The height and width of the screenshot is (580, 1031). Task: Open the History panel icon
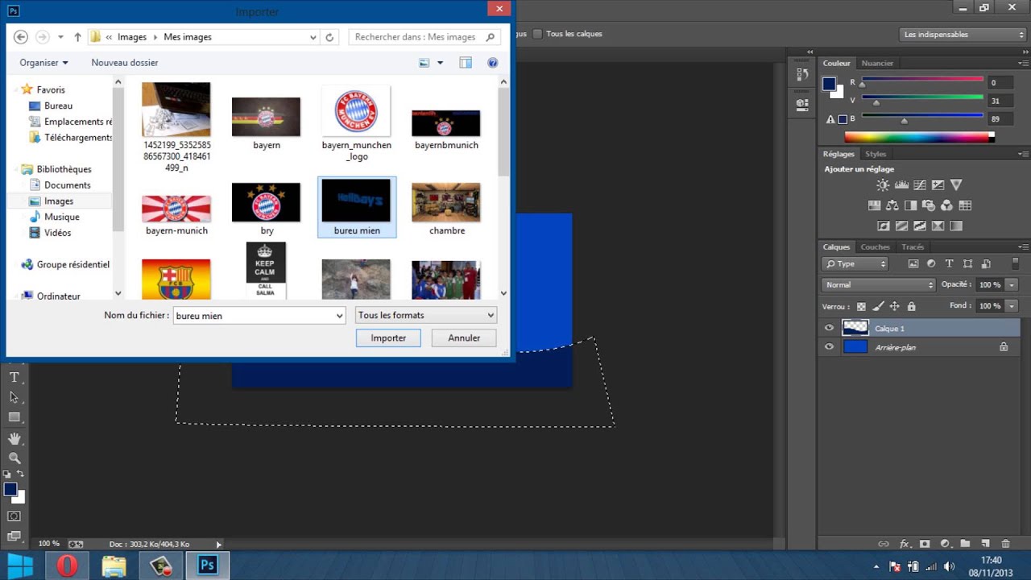click(x=801, y=75)
